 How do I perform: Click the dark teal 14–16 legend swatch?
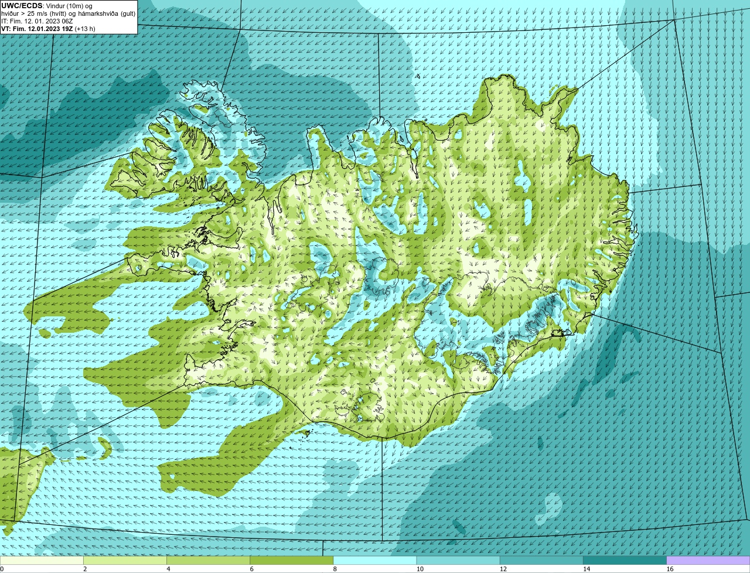625,561
